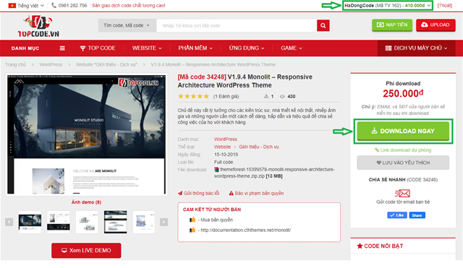Click the five-star rating
The width and height of the screenshot is (463, 268).
pyautogui.click(x=193, y=96)
